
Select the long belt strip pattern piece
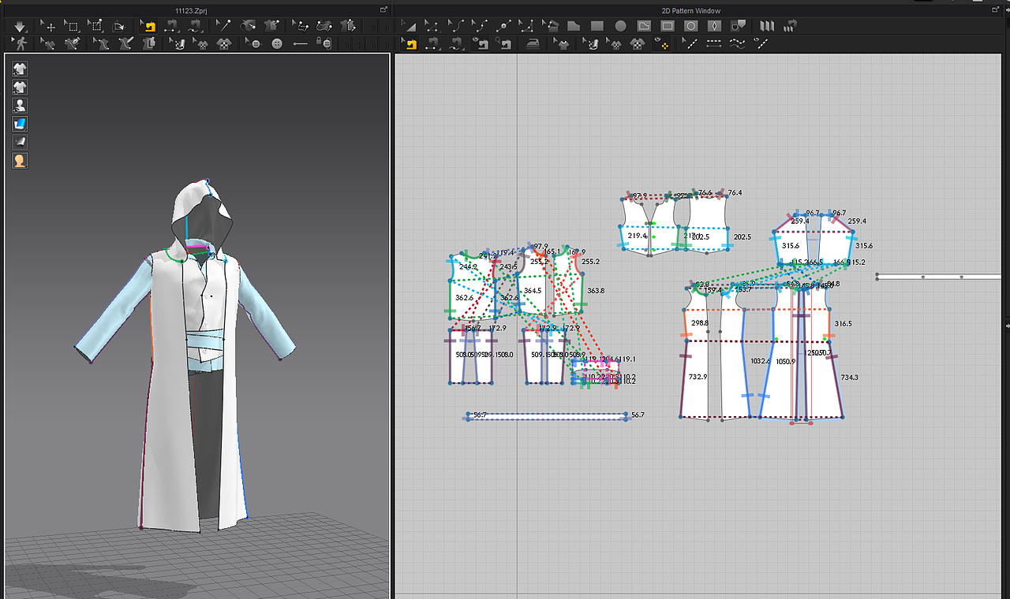click(548, 415)
